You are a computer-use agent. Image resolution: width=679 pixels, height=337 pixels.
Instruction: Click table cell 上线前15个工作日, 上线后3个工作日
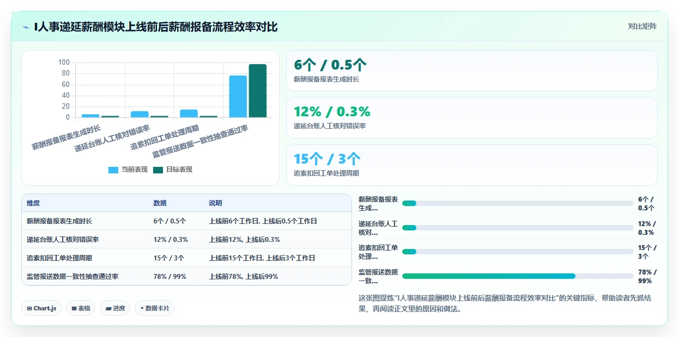click(262, 258)
